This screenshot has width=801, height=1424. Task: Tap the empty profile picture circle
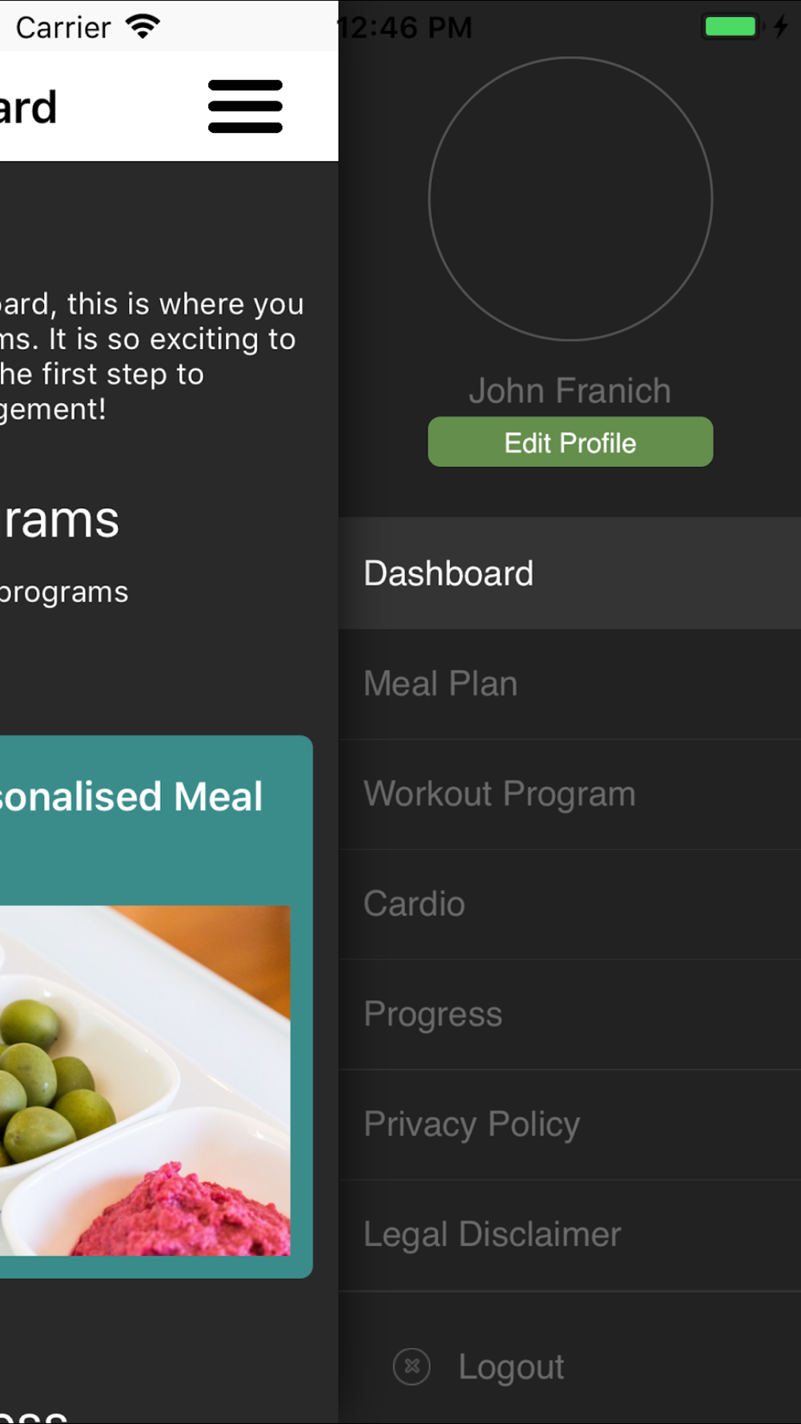click(x=570, y=199)
